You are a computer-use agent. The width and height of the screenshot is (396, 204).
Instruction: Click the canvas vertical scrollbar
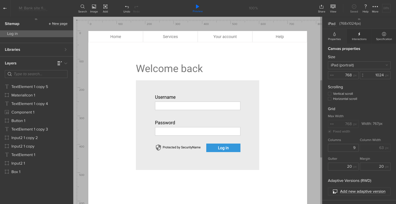pyautogui.click(x=321, y=119)
